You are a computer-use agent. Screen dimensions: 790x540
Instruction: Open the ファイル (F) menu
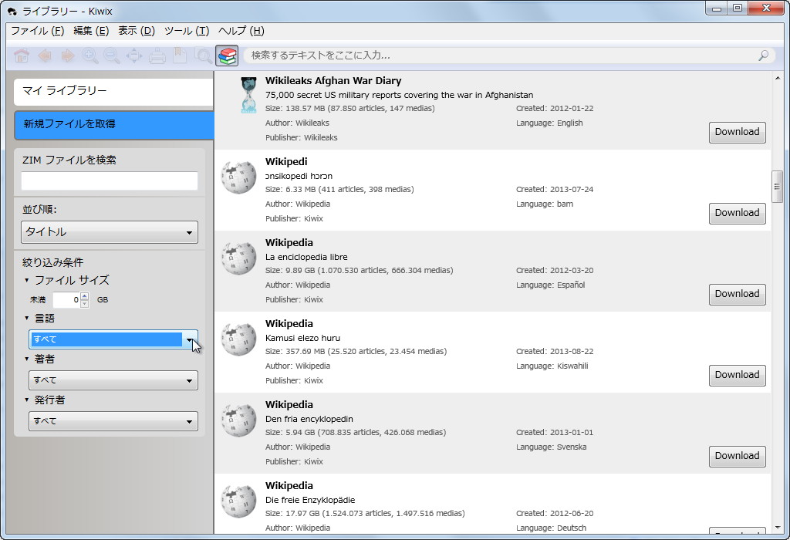(38, 31)
